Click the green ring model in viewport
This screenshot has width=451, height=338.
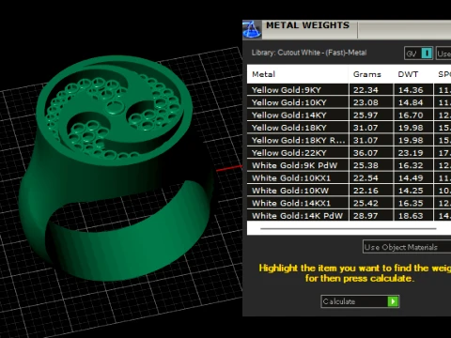click(x=116, y=169)
